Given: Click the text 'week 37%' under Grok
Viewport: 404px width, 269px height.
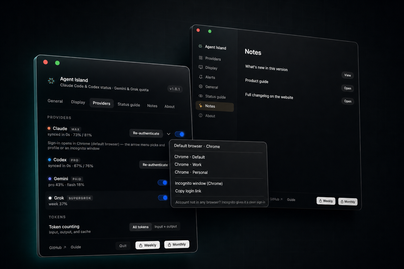Looking at the screenshot, I should coord(58,204).
